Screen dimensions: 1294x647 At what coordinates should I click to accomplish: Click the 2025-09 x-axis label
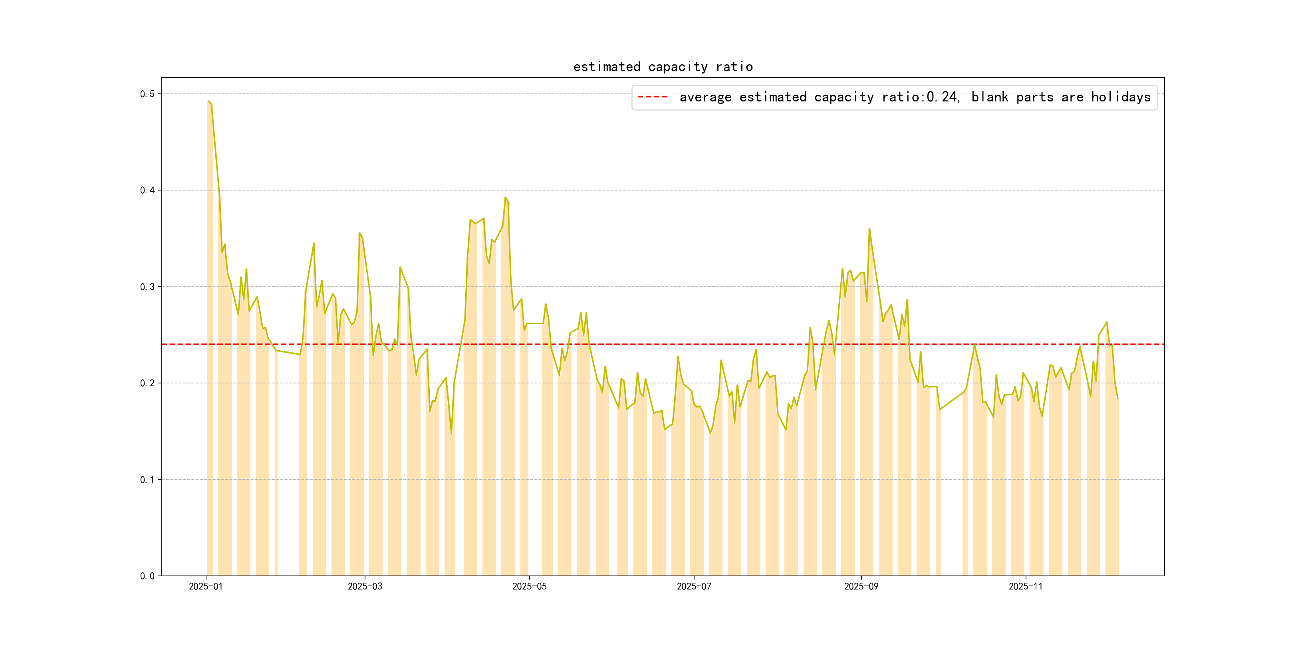click(x=861, y=586)
